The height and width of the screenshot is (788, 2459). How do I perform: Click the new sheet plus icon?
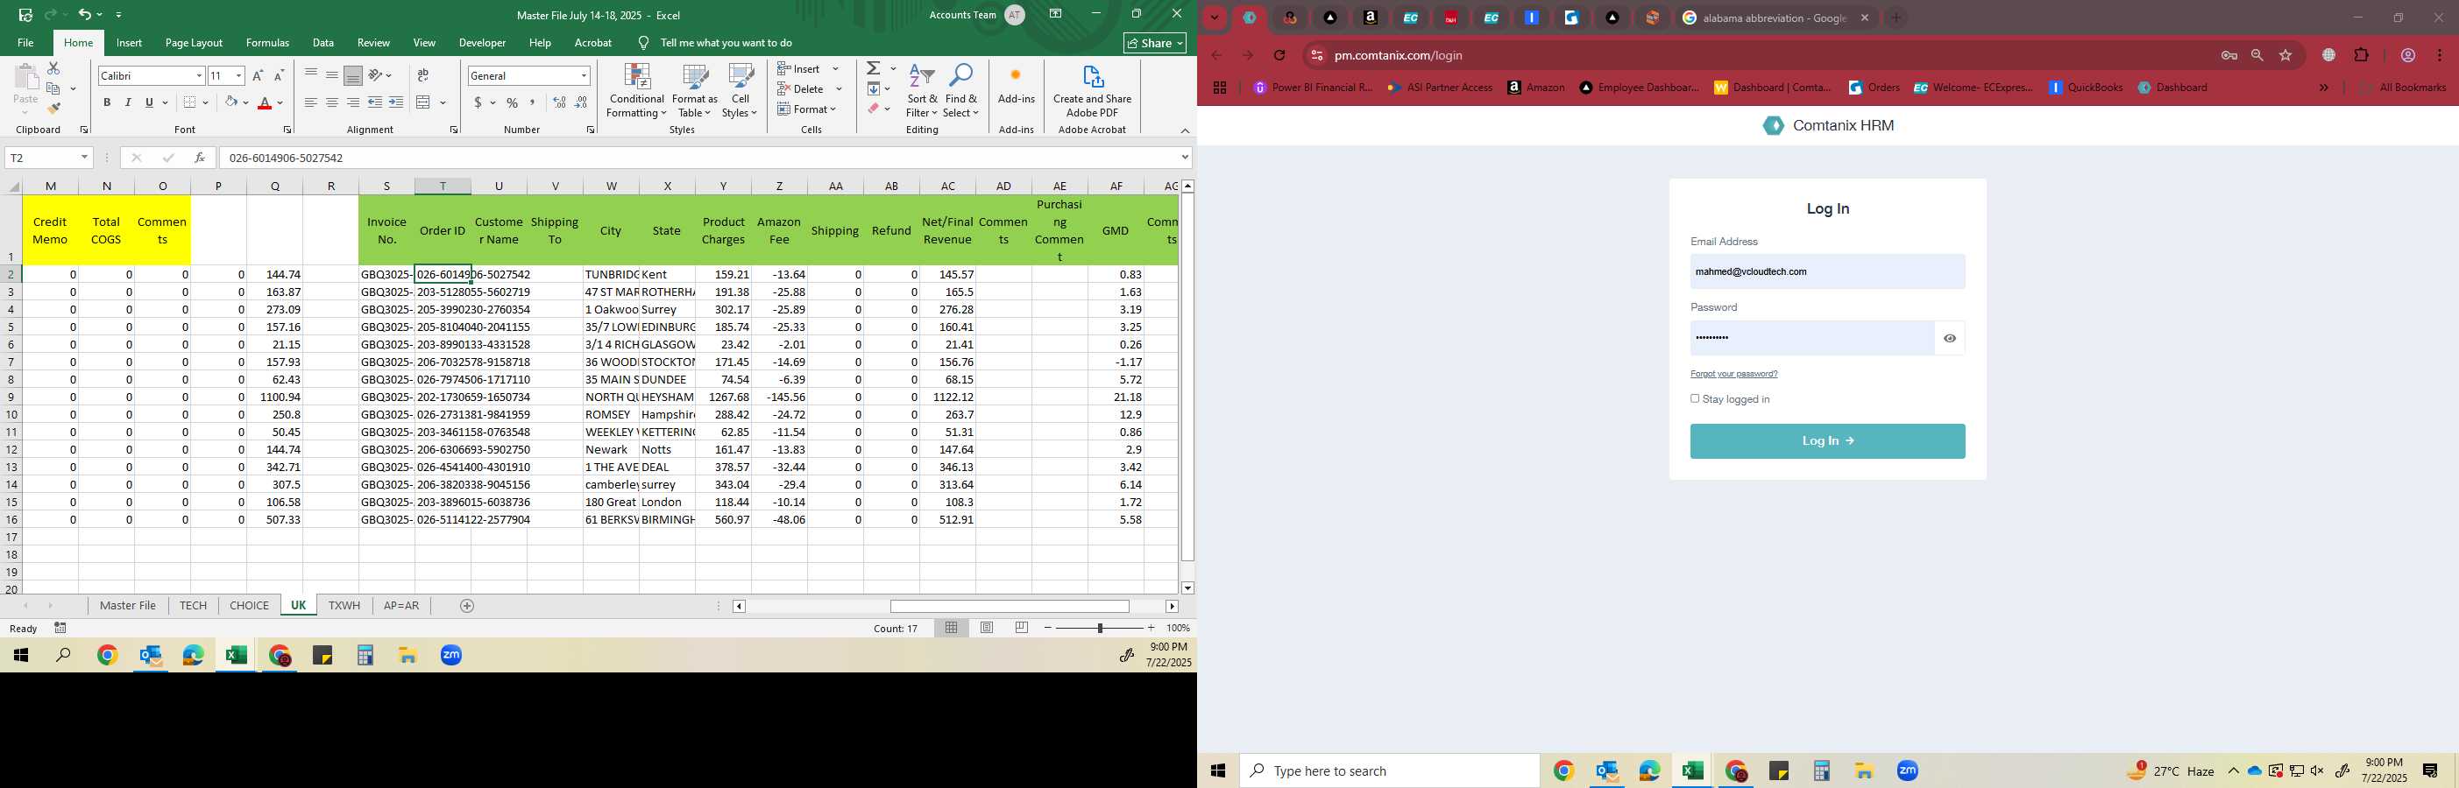(x=467, y=606)
